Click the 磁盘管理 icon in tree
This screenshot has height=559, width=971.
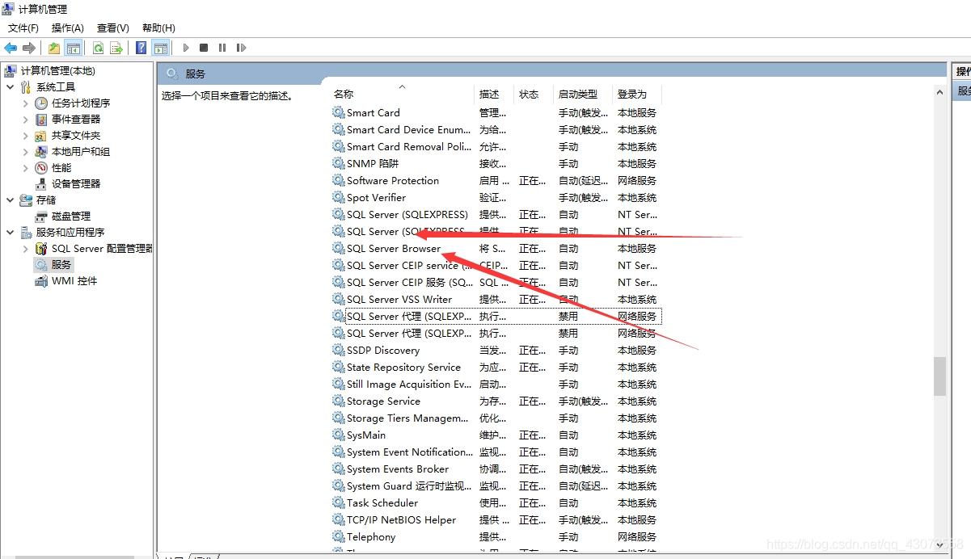(41, 216)
